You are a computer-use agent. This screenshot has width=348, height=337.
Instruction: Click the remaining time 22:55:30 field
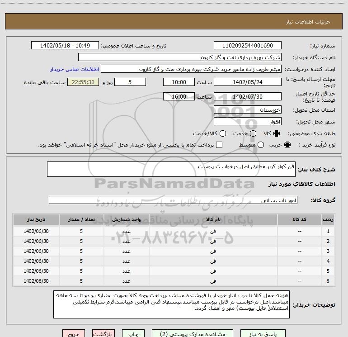(83, 82)
